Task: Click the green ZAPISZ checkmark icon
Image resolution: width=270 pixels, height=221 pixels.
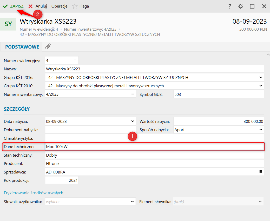Action: [5, 6]
